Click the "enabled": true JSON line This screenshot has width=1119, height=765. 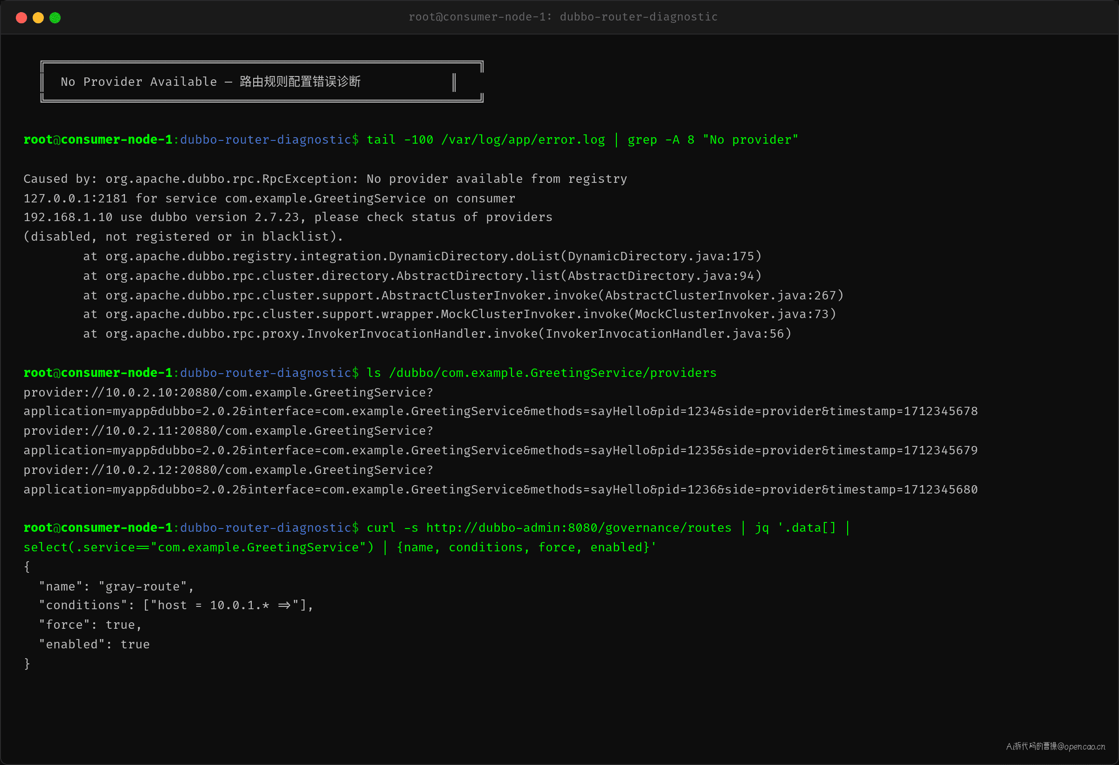tap(94, 644)
